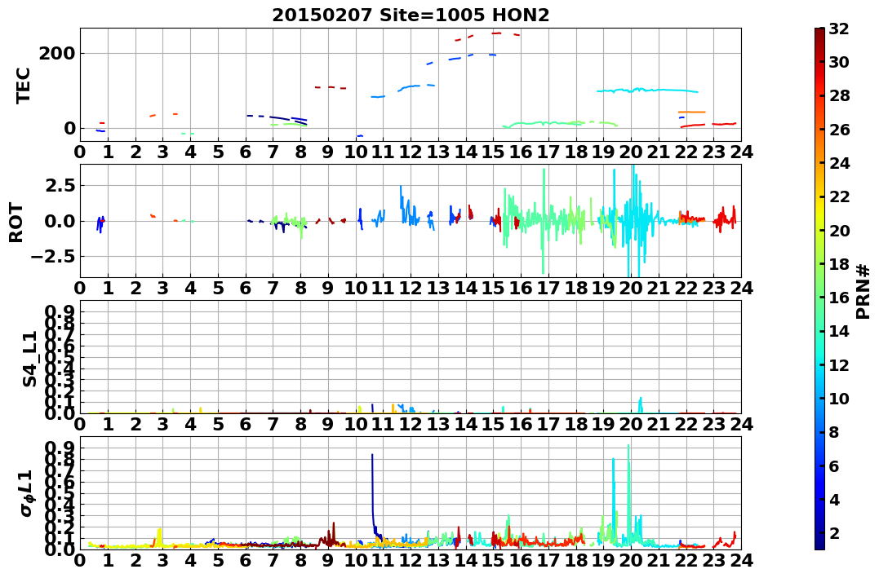Click the '14' tick label on the colorbar
This screenshot has height=578, width=879.
pyautogui.click(x=839, y=331)
